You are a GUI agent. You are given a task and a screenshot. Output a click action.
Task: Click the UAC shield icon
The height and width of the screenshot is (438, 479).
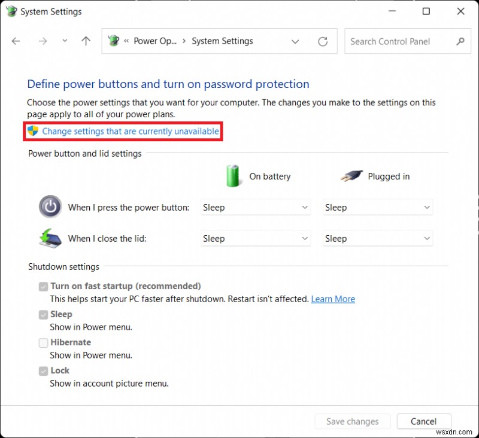coord(33,131)
